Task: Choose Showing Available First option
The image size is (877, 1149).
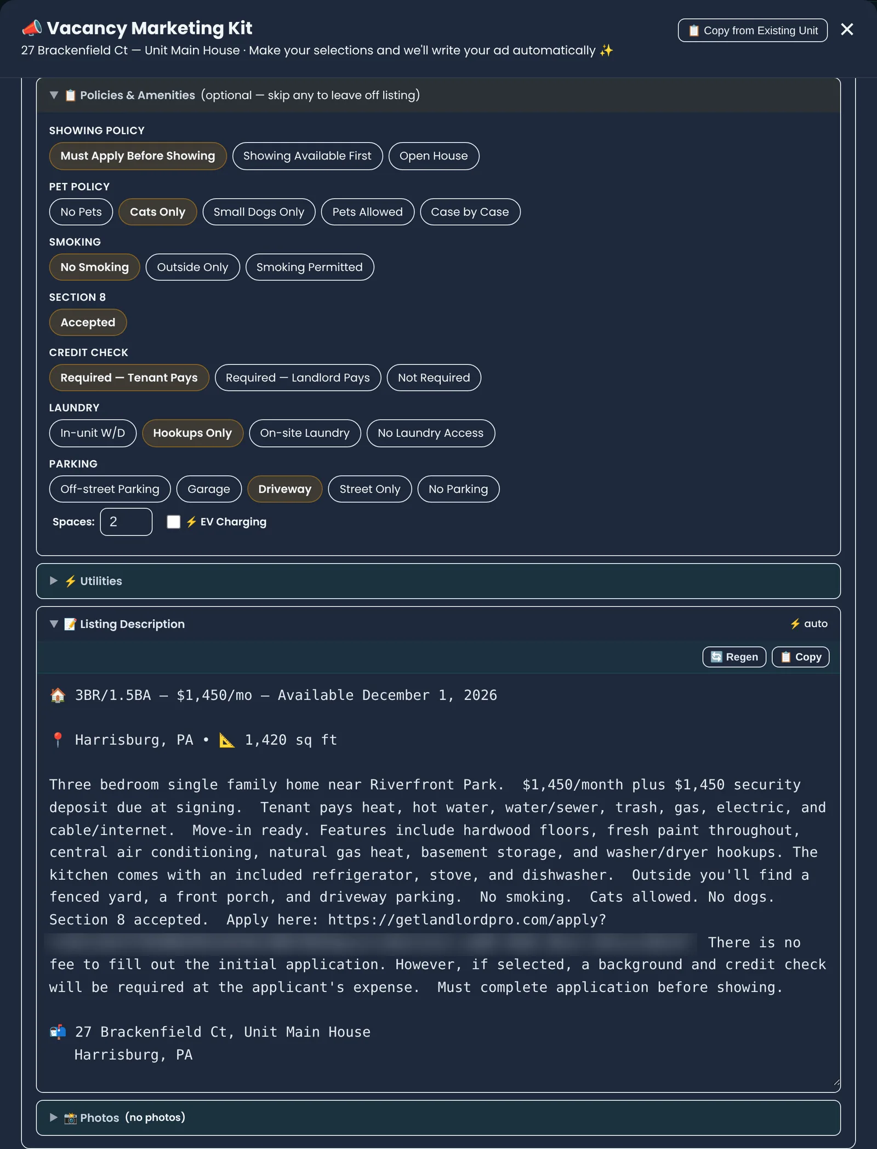Action: click(x=307, y=156)
